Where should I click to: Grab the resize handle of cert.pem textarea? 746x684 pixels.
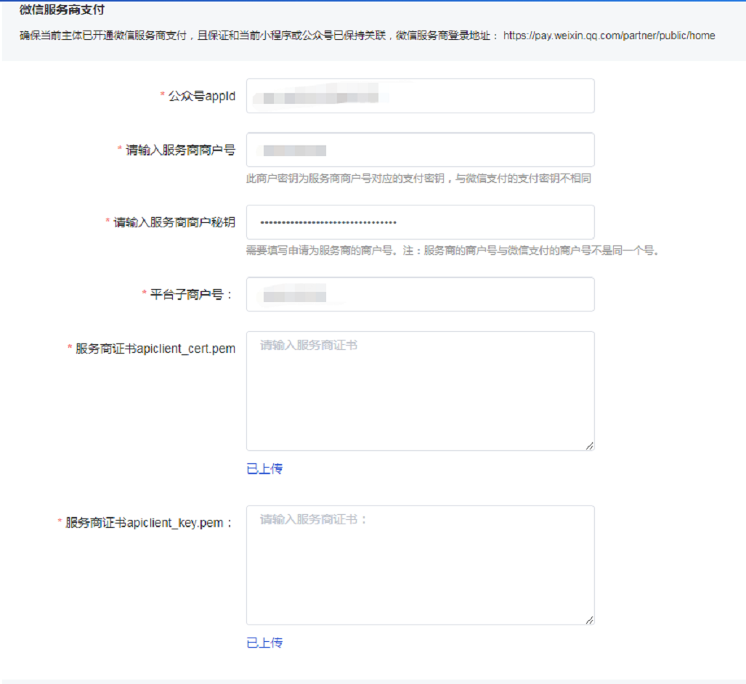point(590,446)
